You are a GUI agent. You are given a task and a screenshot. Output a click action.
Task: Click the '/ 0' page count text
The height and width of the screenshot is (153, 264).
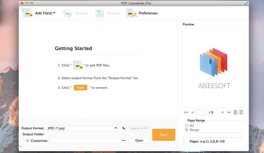coord(211,113)
